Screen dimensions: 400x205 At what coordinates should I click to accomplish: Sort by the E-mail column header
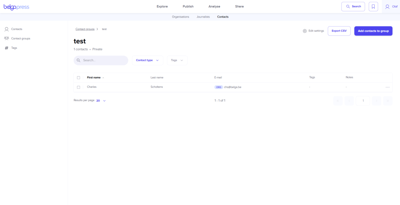218,78
